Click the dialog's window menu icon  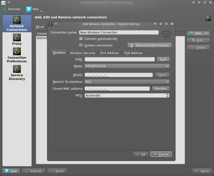[51, 24]
